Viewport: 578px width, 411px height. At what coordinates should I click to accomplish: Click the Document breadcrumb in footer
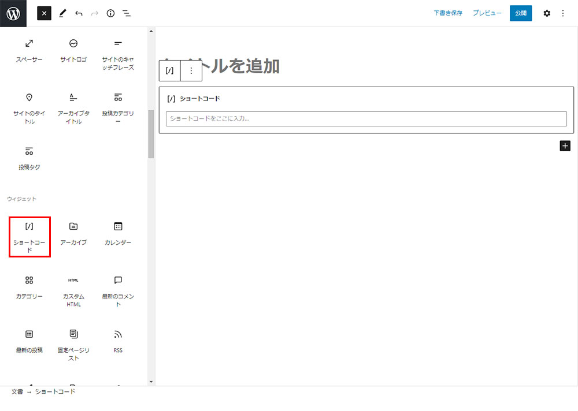(x=17, y=392)
